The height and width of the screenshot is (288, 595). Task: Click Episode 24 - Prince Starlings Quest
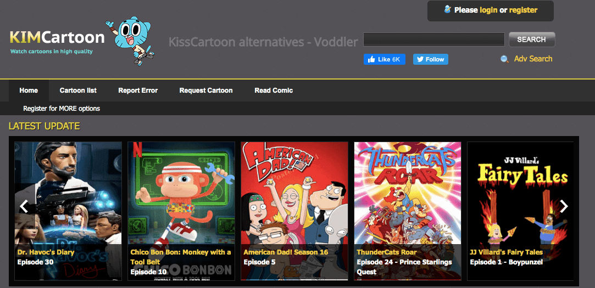[x=404, y=267]
